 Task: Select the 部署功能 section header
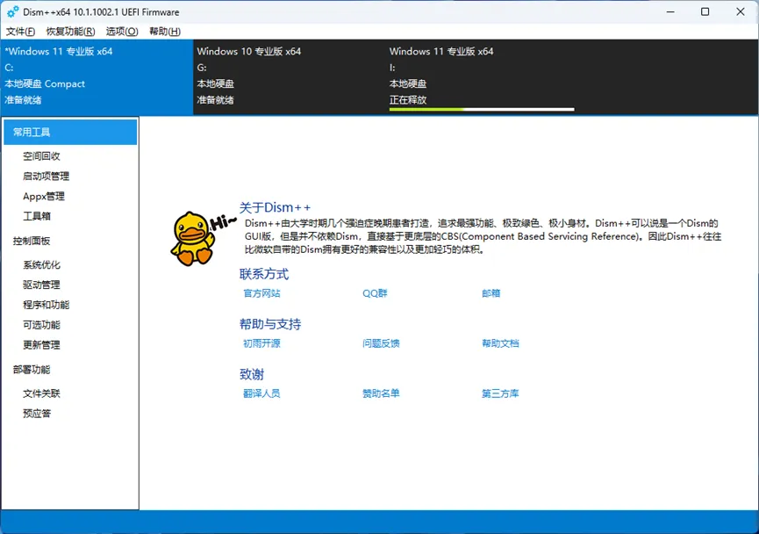(x=31, y=369)
